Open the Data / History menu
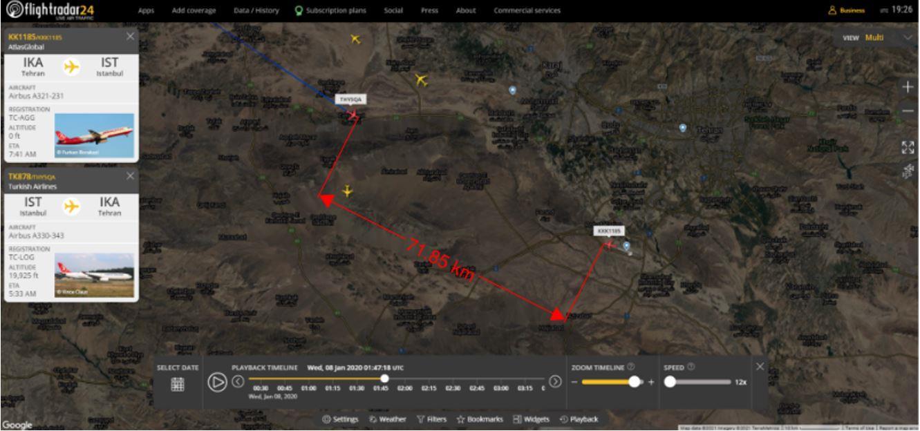 255,10
